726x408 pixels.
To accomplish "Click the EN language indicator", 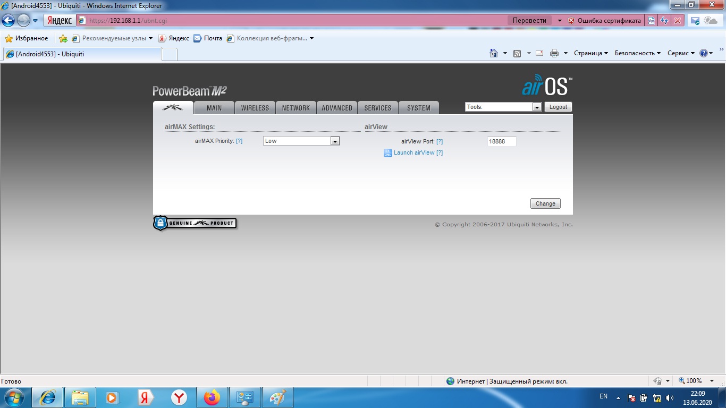I will point(603,396).
